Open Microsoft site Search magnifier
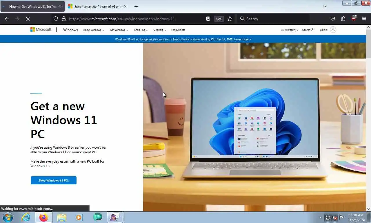371x223 pixels. pyautogui.click(x=308, y=30)
